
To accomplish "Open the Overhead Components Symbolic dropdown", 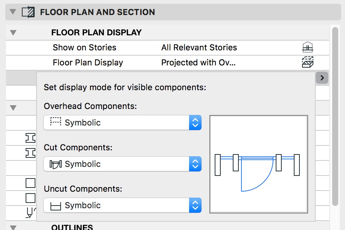I will pos(122,123).
